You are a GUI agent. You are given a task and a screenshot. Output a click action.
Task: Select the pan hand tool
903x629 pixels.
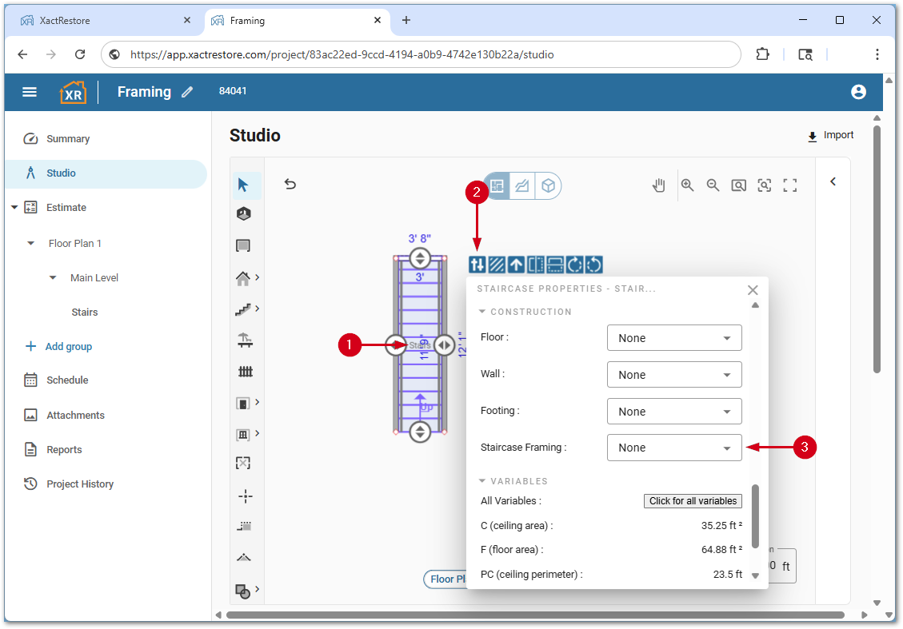(658, 185)
